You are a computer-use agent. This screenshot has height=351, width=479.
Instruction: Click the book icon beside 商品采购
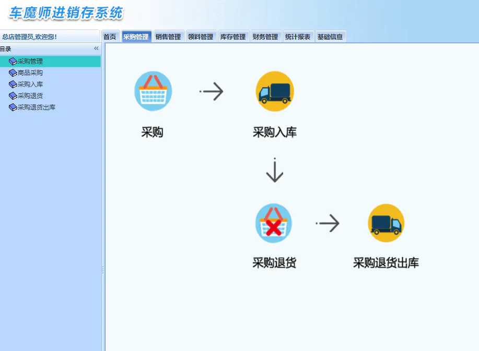(x=13, y=73)
